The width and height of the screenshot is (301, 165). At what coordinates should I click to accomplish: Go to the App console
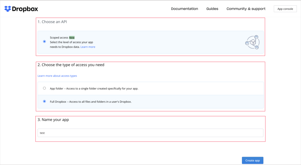pyautogui.click(x=285, y=9)
